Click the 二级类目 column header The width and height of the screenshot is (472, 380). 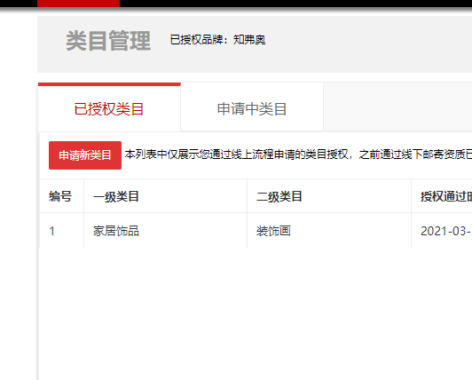[x=279, y=196]
